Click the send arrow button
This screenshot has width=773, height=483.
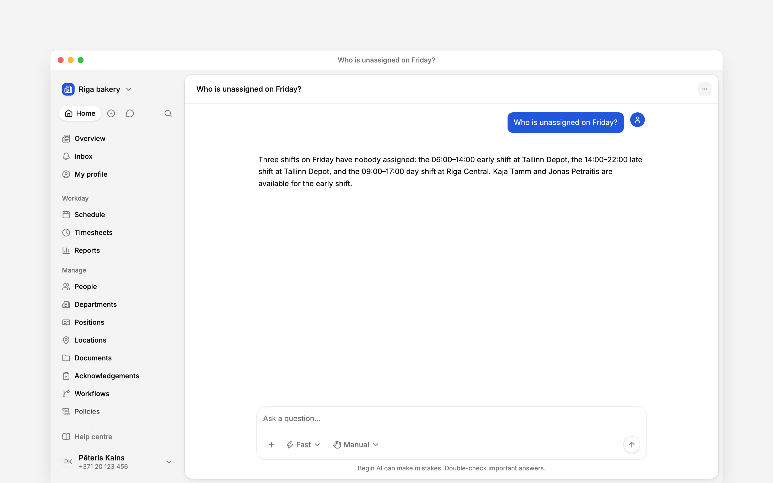point(631,445)
